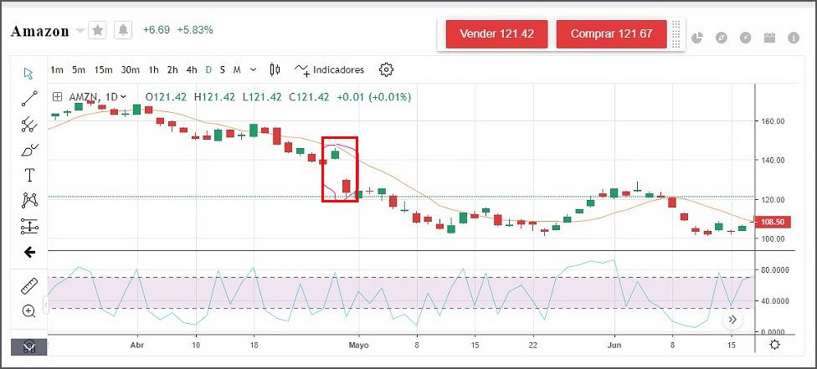
Task: Open the ruler measure tool
Action: click(x=29, y=286)
